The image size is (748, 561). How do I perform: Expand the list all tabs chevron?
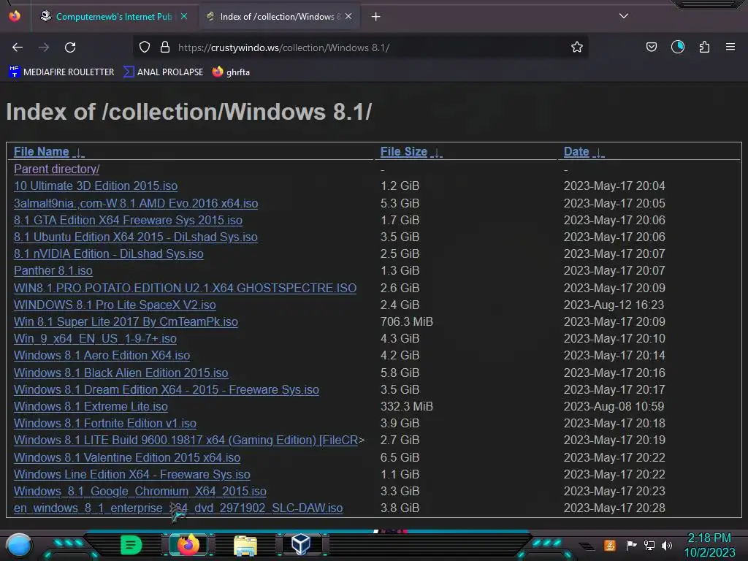[624, 16]
